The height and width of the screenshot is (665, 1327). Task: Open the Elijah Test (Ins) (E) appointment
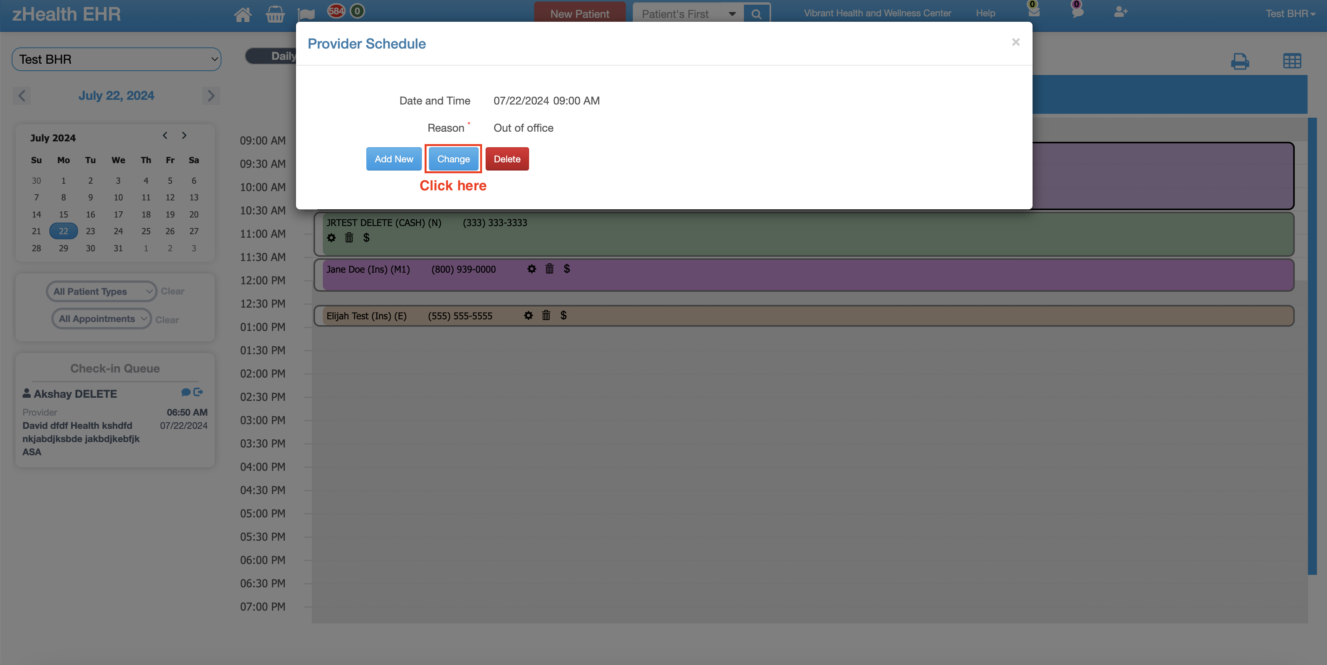pos(804,316)
